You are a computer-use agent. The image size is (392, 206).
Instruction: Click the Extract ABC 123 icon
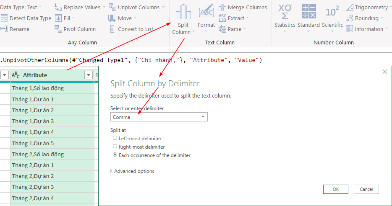(x=222, y=18)
